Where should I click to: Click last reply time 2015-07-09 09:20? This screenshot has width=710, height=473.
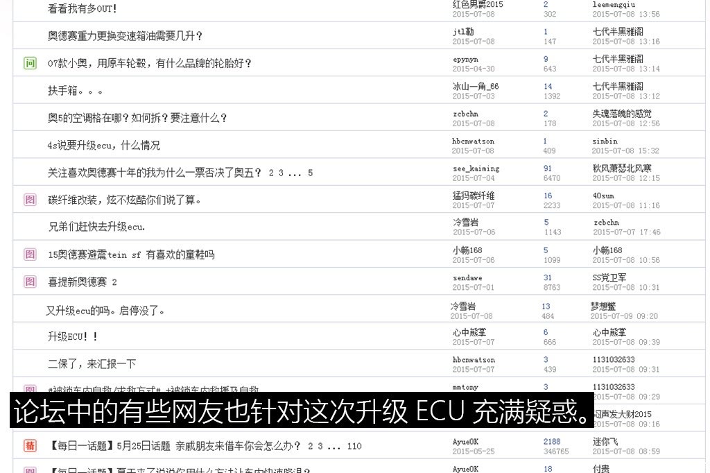pos(624,316)
